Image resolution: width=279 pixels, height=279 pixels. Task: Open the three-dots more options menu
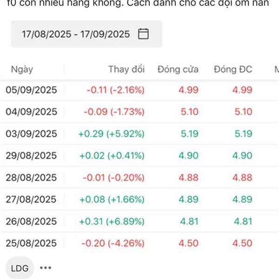pyautogui.click(x=45, y=268)
